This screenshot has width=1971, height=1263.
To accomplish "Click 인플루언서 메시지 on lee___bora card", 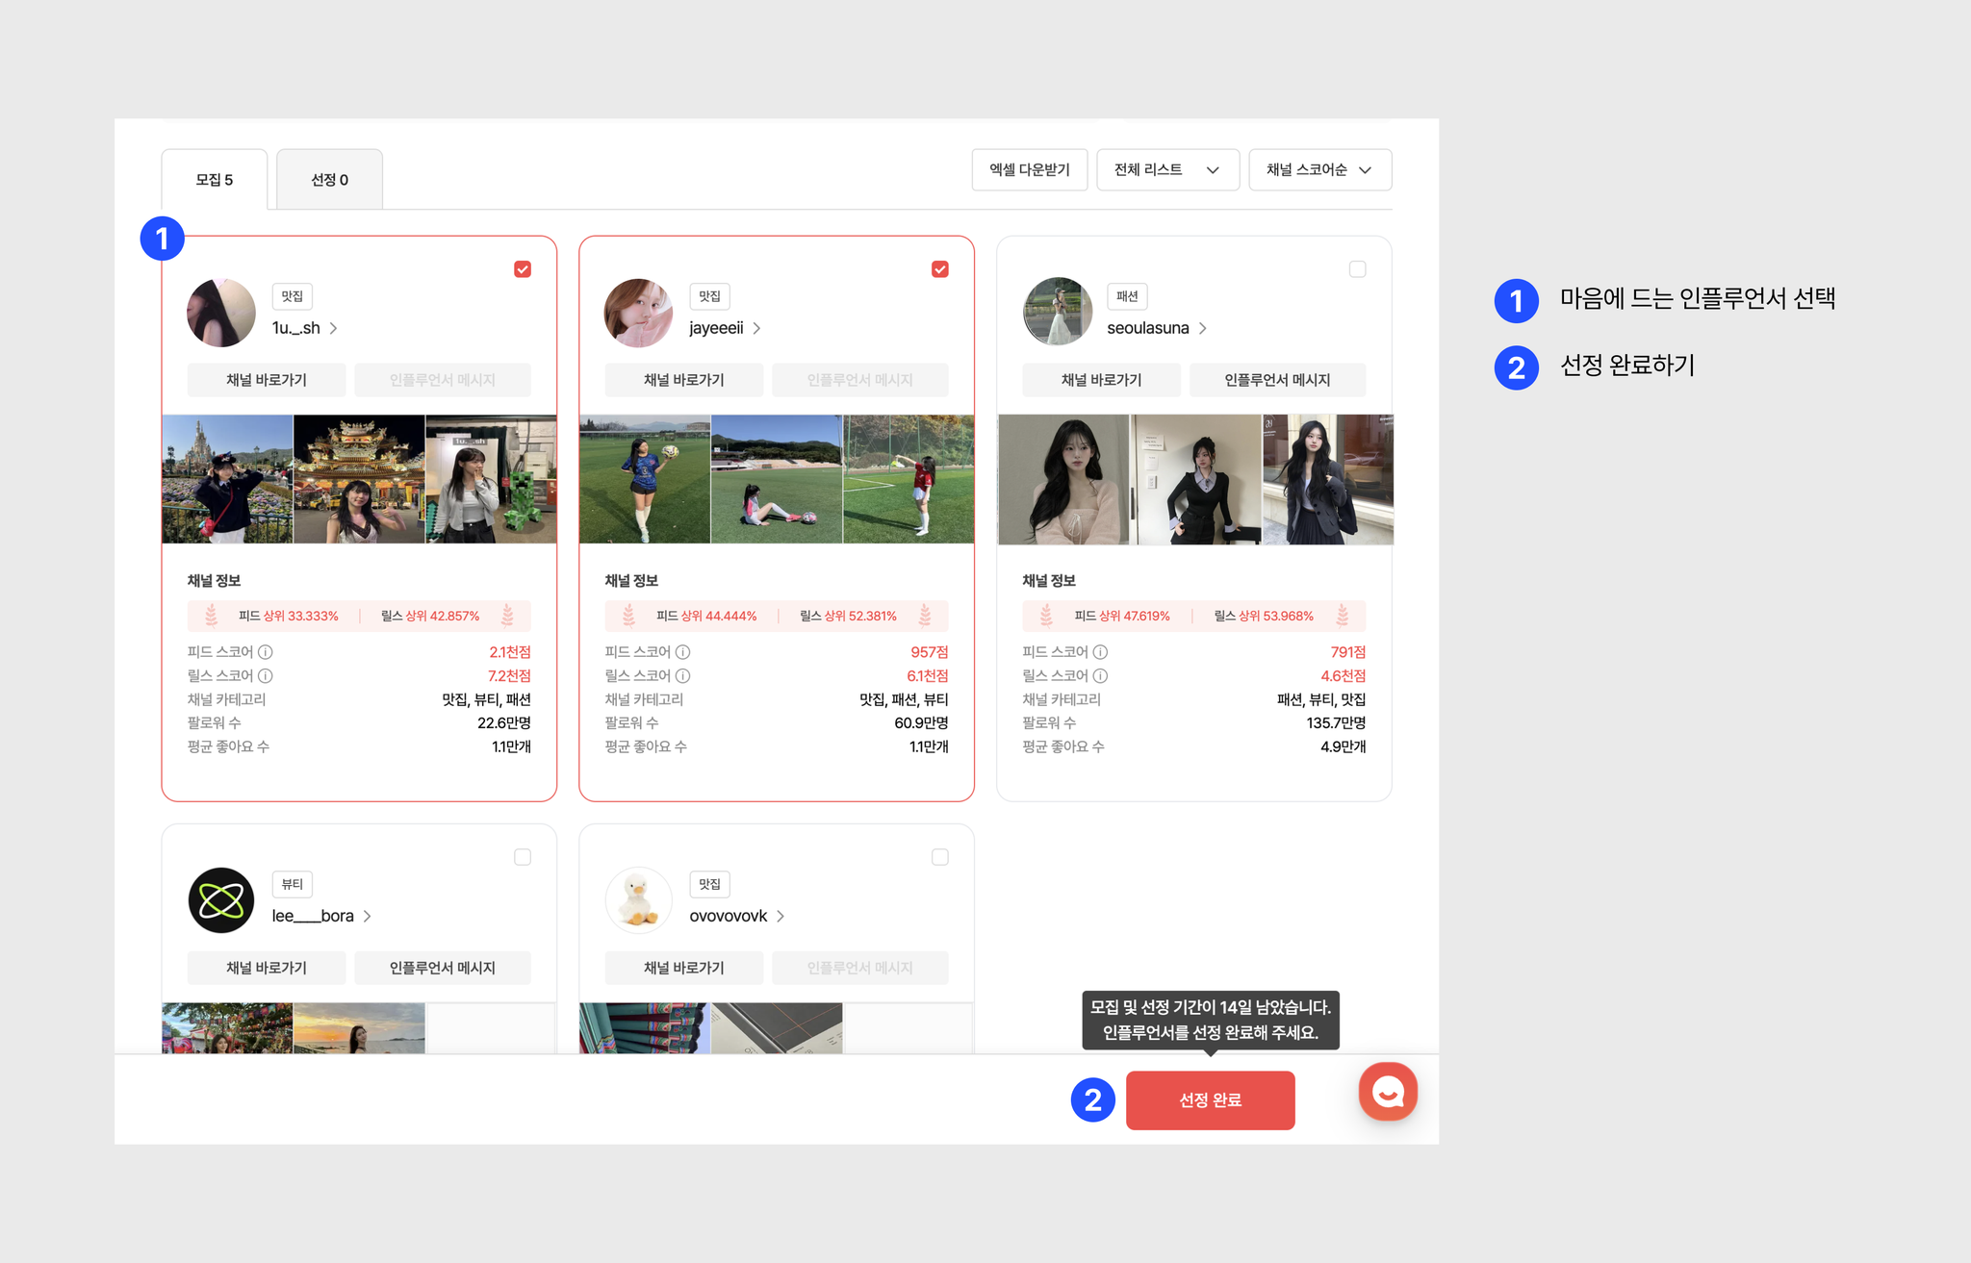I will pos(443,968).
